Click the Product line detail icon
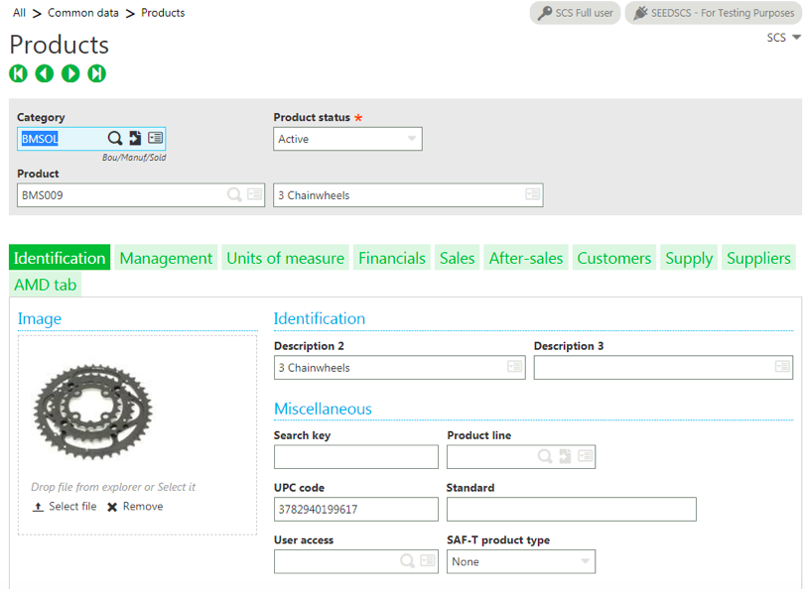Viewport: 806px width, 592px height. tap(584, 456)
